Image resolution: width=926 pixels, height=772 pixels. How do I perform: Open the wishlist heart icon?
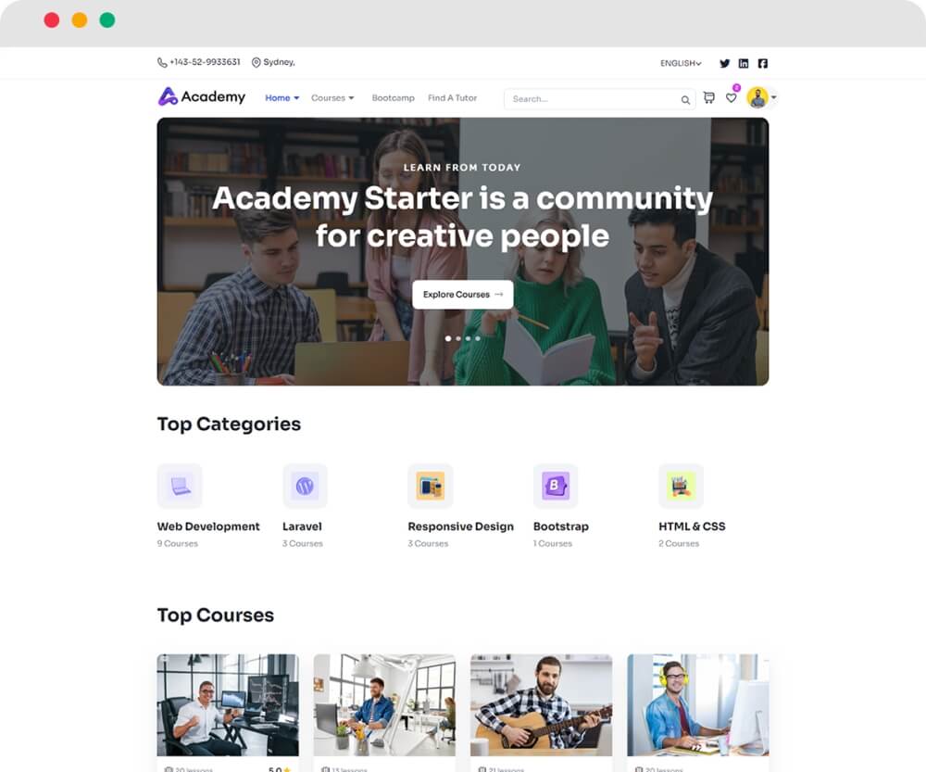[x=732, y=97]
